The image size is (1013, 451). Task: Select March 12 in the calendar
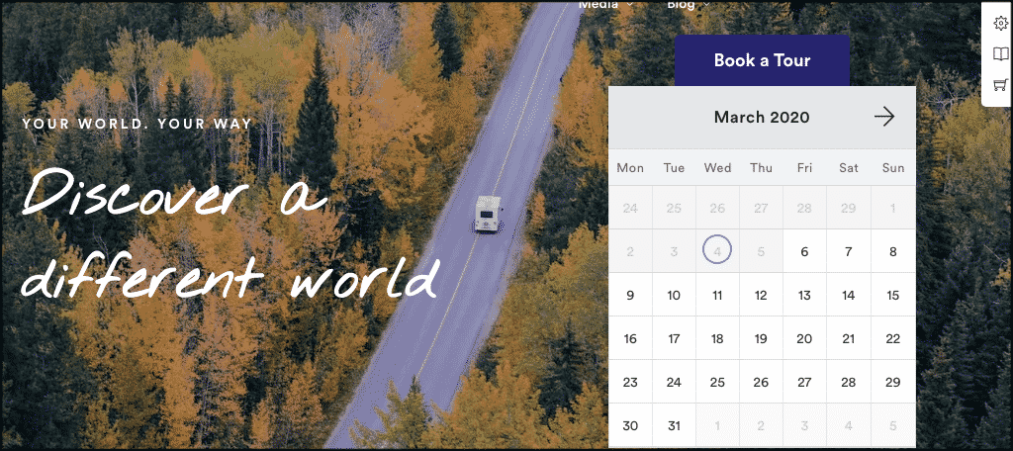[761, 296]
